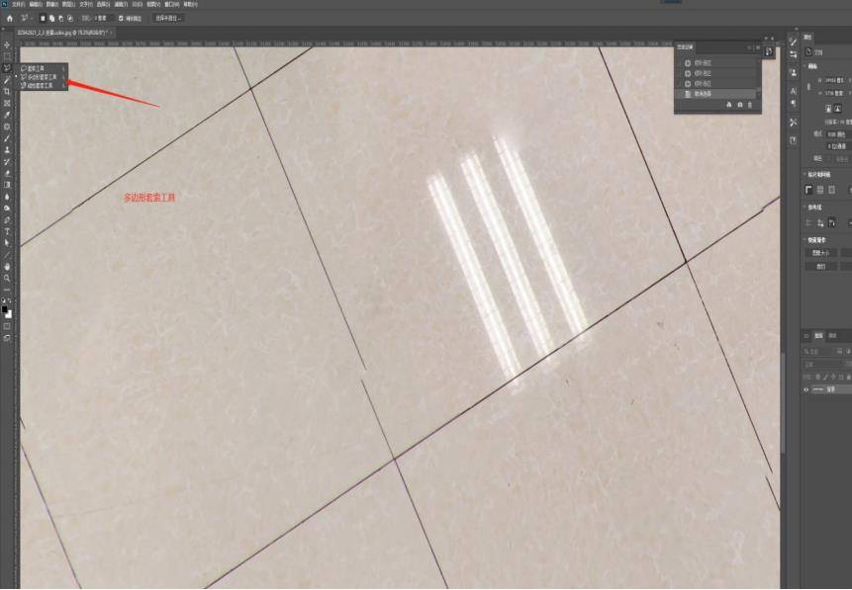Select the Zoom tool
Image resolution: width=852 pixels, height=590 pixels.
[x=7, y=278]
